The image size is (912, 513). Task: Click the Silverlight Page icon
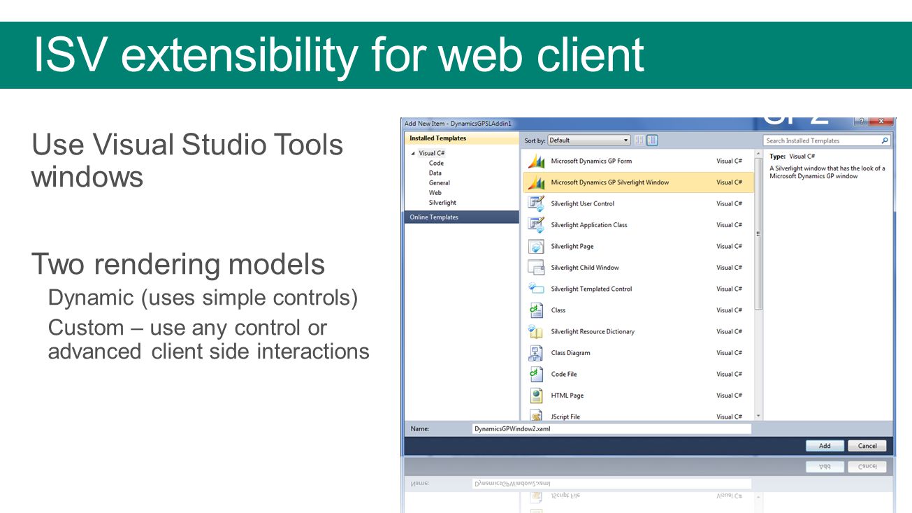click(x=536, y=246)
